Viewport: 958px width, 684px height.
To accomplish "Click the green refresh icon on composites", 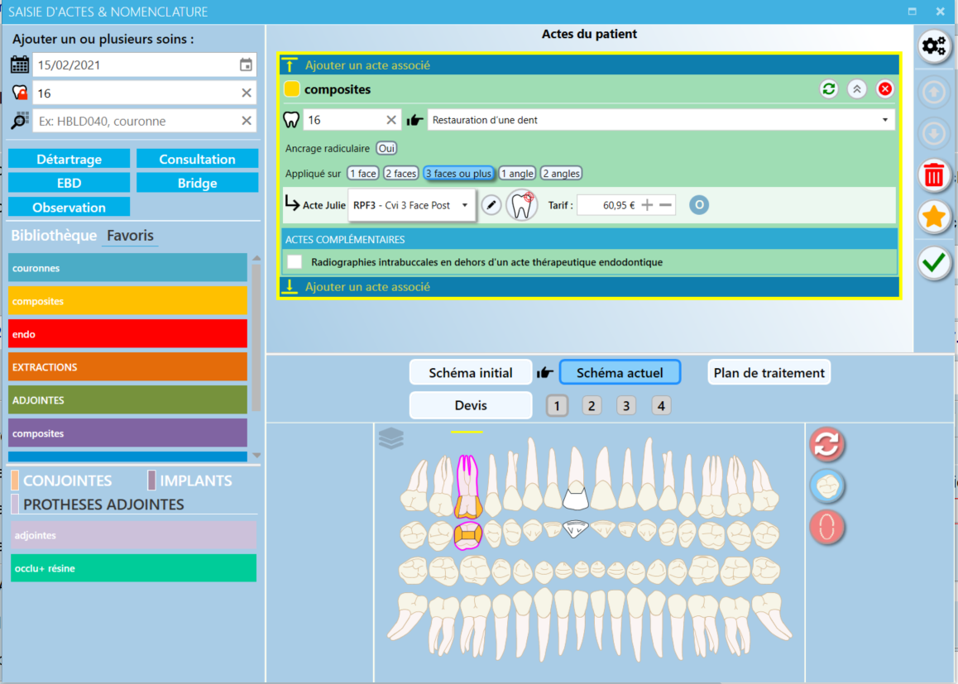I will coord(828,89).
